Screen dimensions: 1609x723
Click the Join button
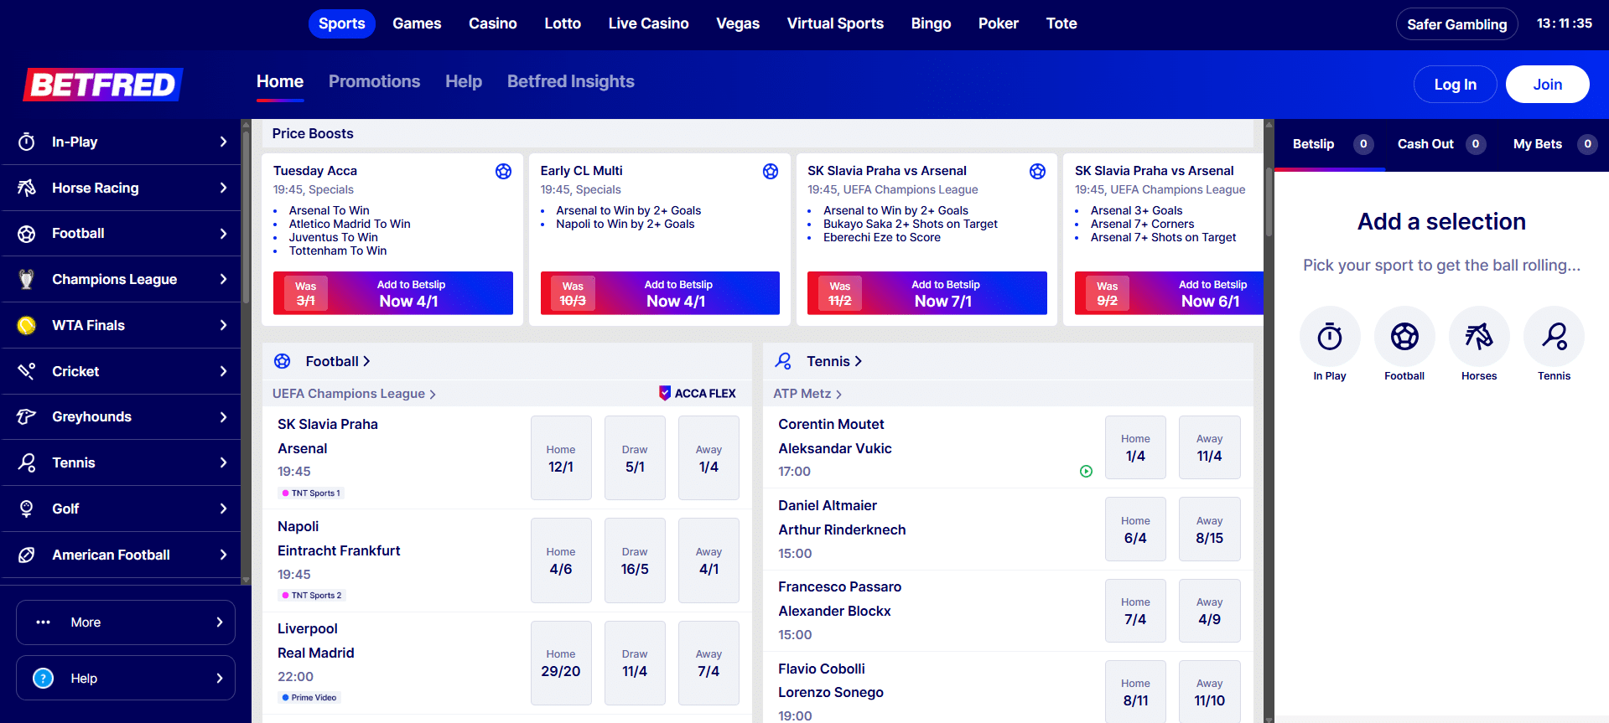coord(1547,85)
